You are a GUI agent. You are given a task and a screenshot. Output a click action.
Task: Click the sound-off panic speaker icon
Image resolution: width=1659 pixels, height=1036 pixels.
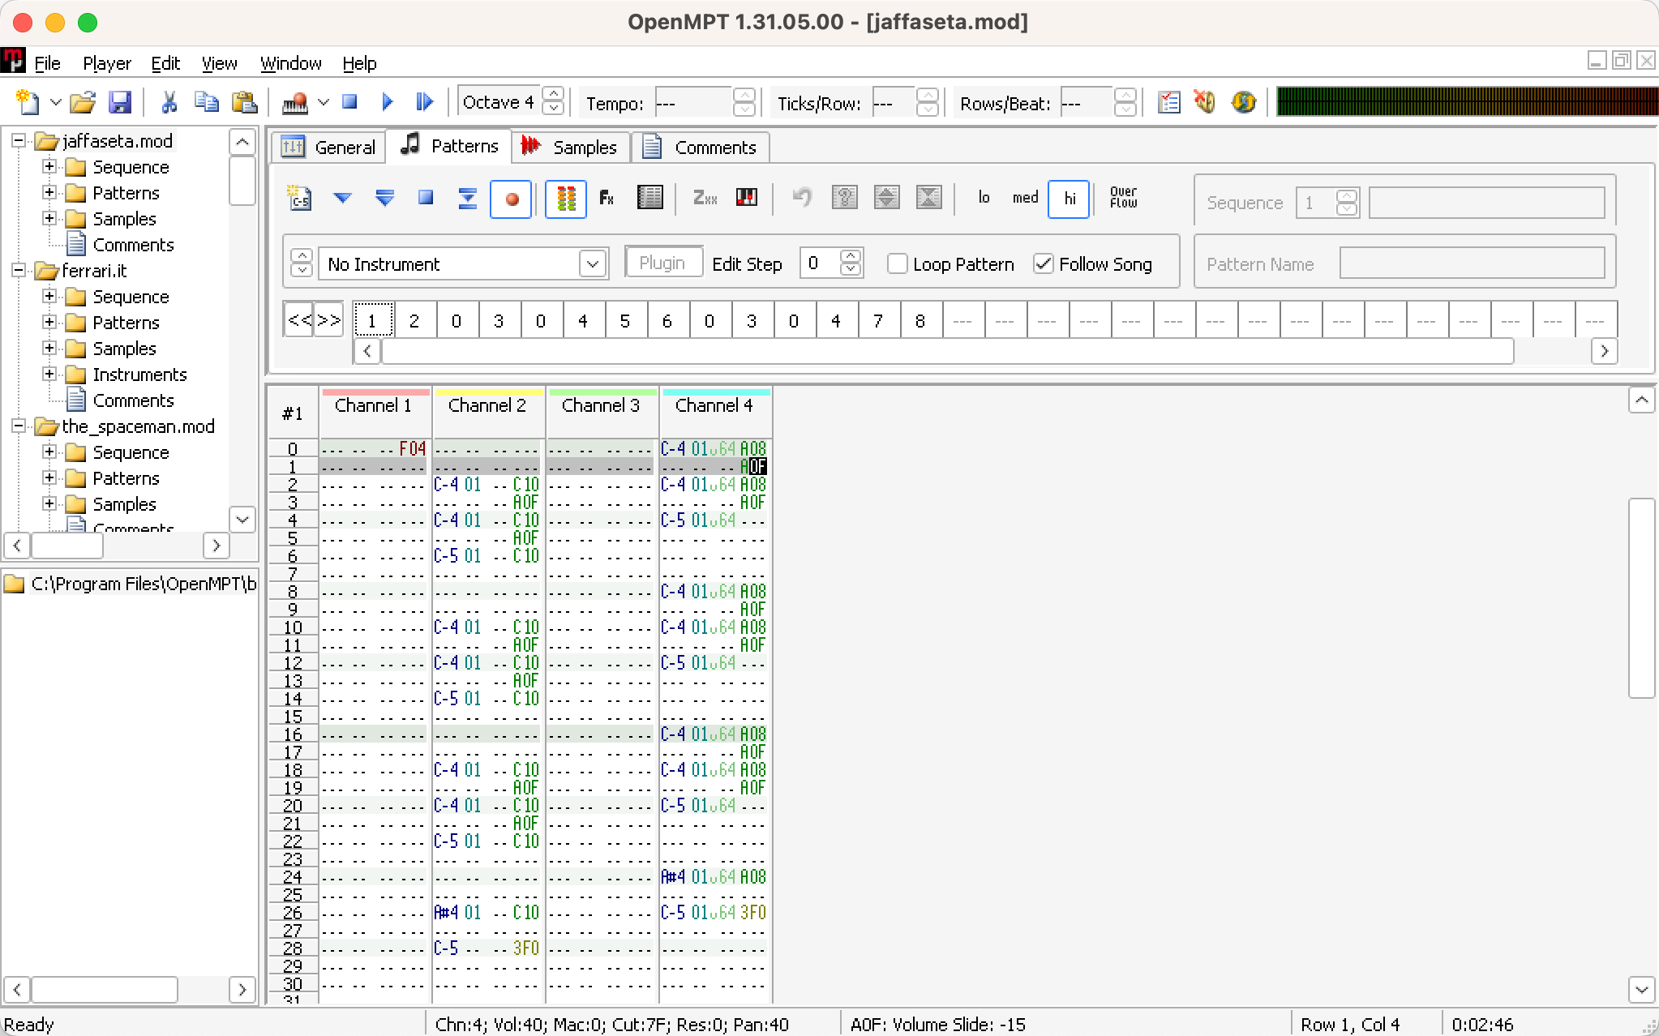[x=1205, y=102]
